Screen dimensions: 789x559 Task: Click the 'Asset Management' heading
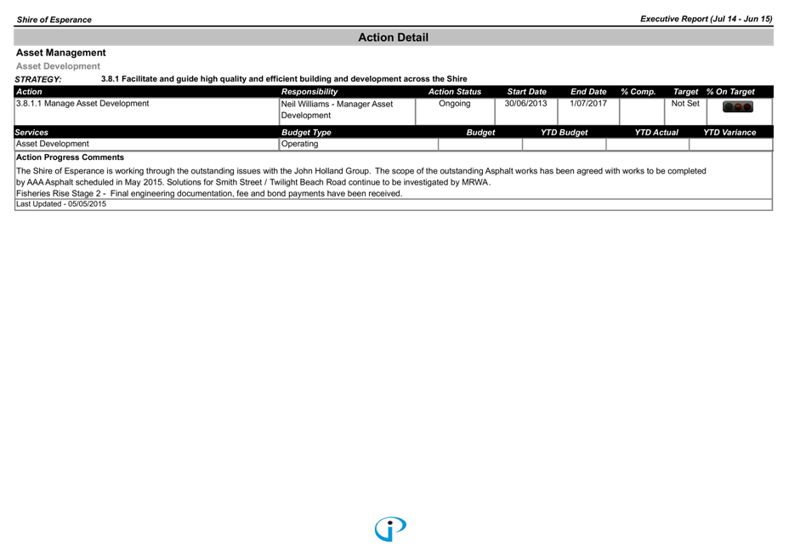61,53
